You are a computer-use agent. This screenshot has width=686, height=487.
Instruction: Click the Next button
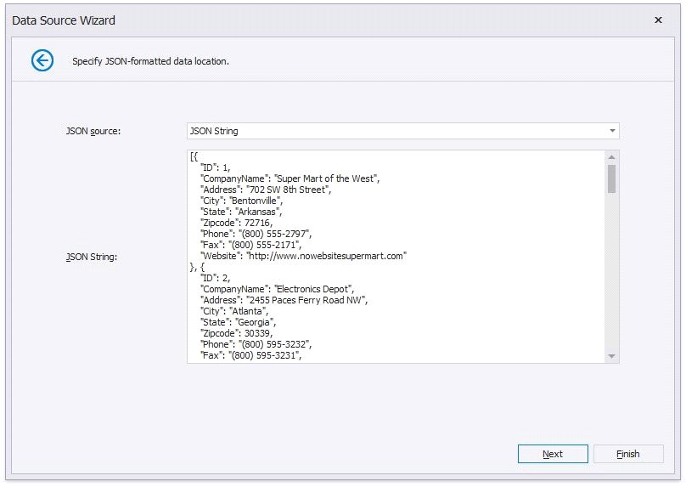552,454
